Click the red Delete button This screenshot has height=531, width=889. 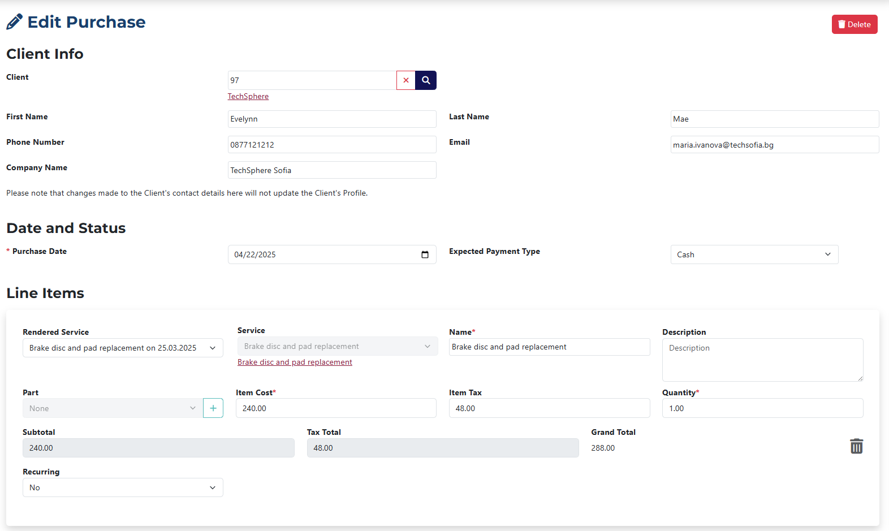[x=854, y=24]
